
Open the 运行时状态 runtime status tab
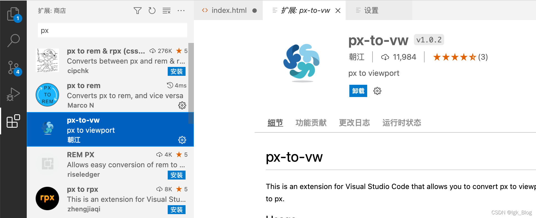402,123
